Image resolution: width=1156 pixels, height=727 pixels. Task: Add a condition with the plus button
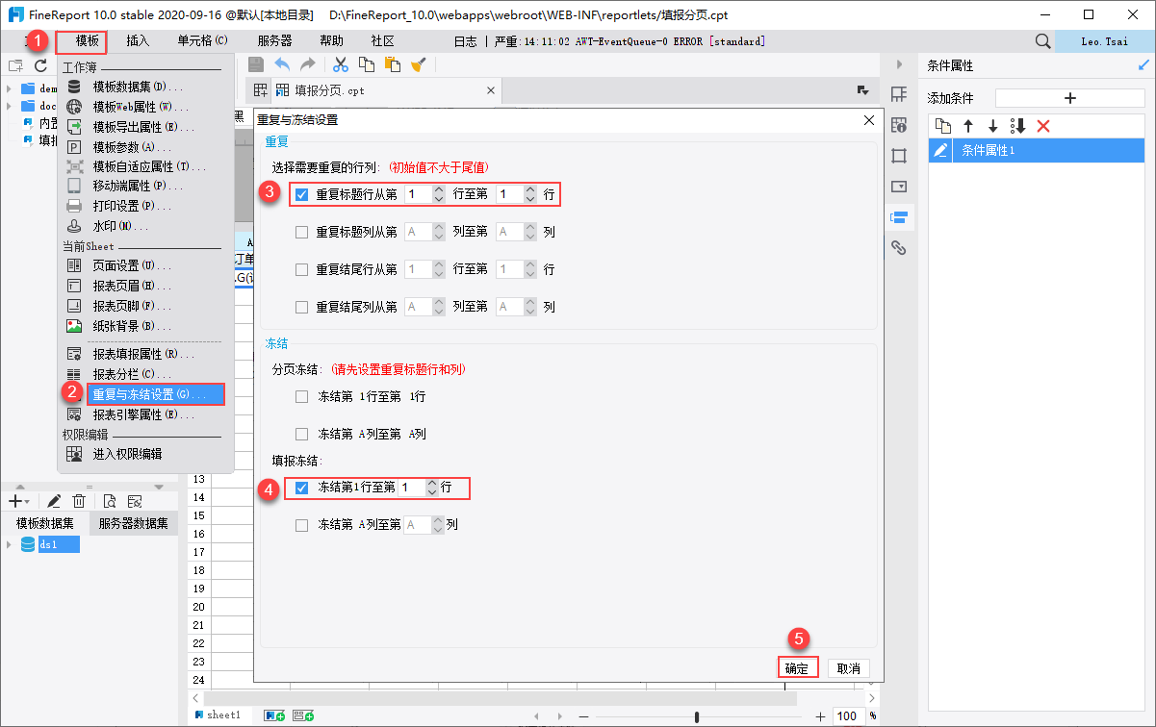point(1069,98)
